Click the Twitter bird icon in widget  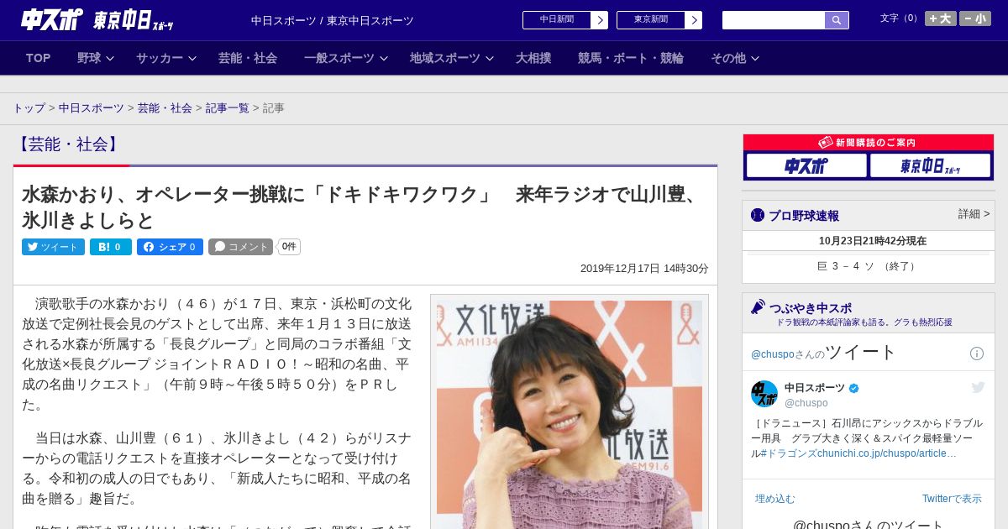click(978, 387)
